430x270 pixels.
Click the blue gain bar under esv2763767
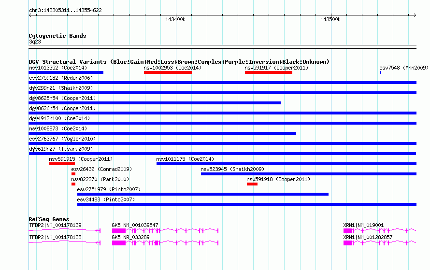[222, 143]
